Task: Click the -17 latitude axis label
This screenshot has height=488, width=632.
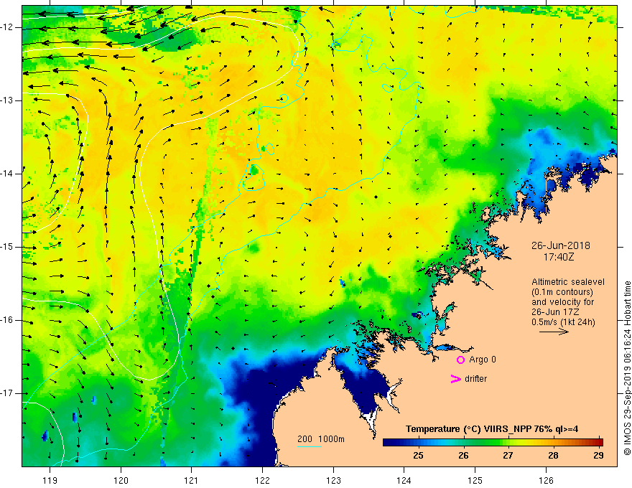Action: 8,393
